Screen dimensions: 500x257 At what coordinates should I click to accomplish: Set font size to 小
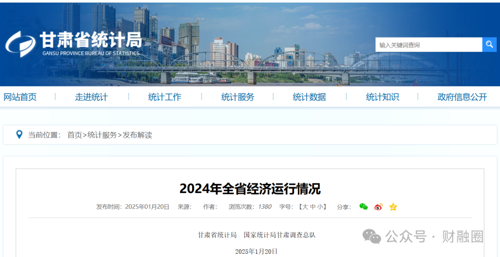[x=320, y=207]
